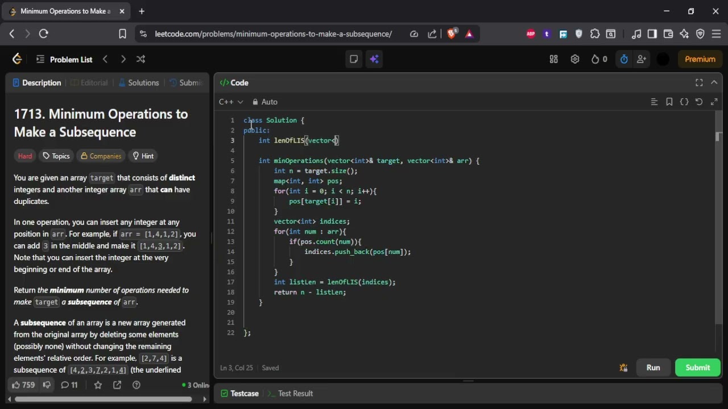Viewport: 728px width, 409px height.
Task: Open the Problem List panel
Action: (64, 59)
